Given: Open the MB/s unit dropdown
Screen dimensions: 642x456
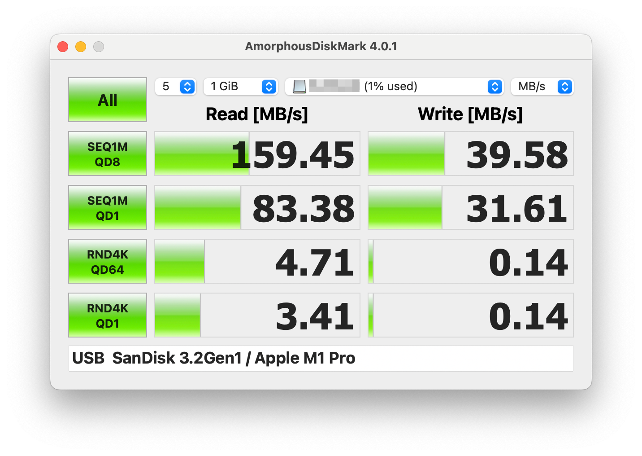Looking at the screenshot, I should [542, 87].
